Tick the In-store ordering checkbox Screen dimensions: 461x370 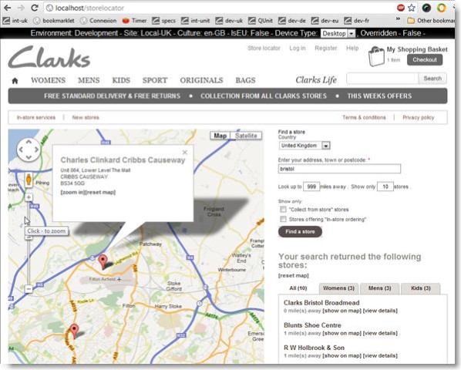pyautogui.click(x=283, y=219)
